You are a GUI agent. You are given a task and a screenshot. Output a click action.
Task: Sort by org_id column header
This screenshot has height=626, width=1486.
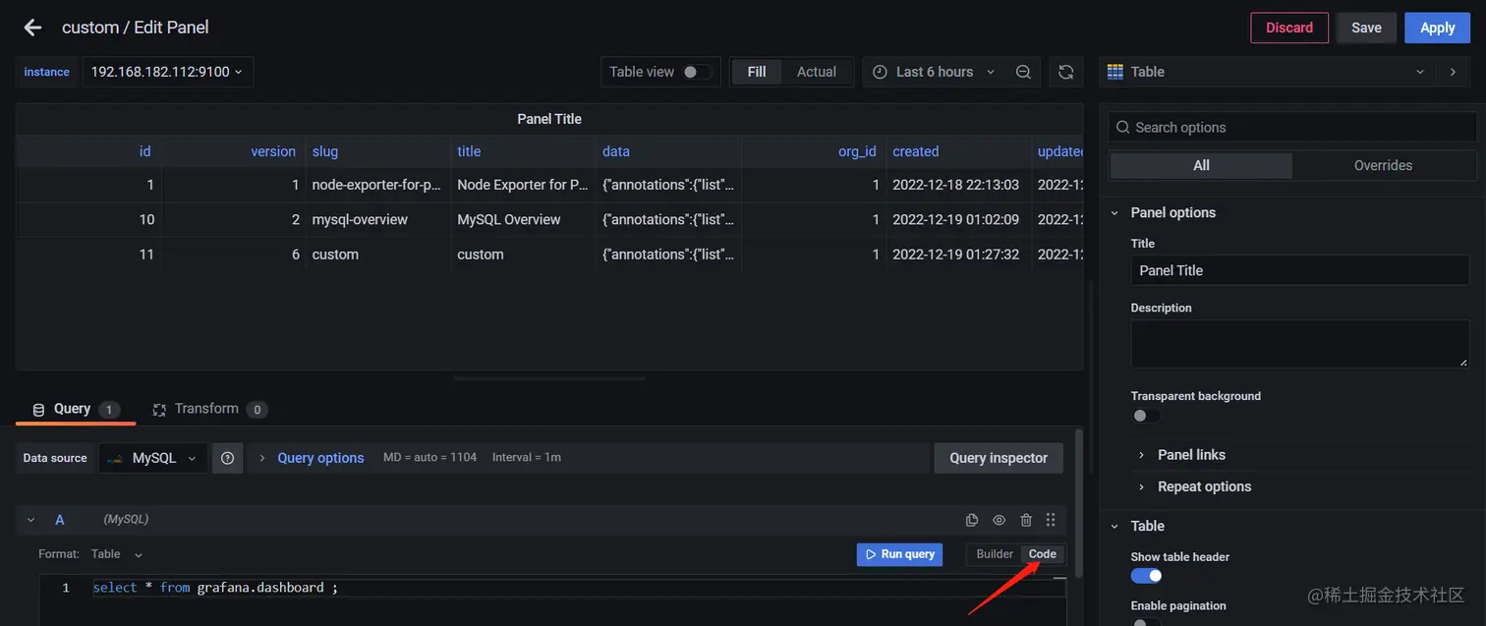(857, 151)
